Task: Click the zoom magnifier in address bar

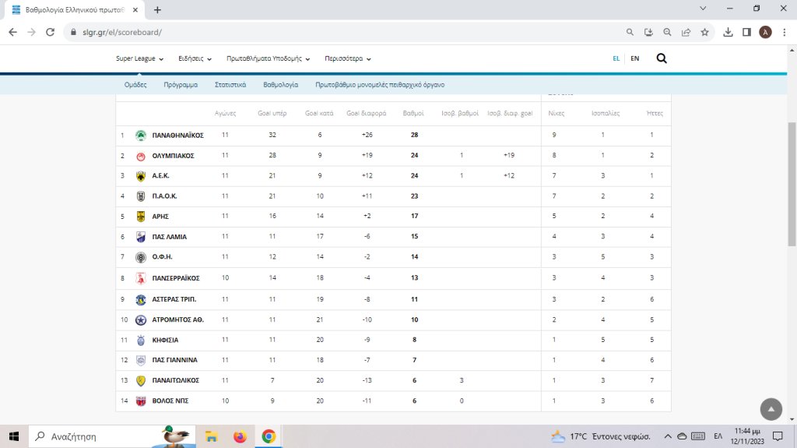Action: [x=667, y=32]
